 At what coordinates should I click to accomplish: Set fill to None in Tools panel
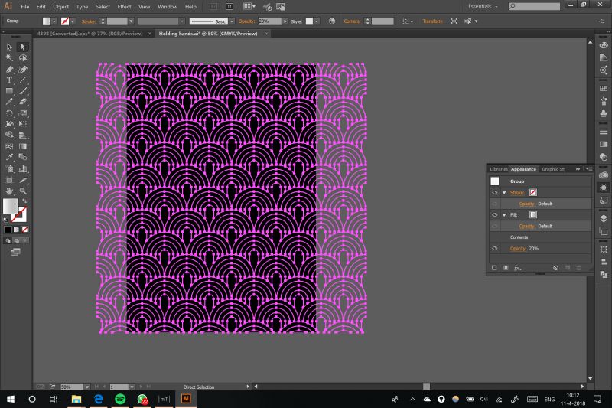click(x=24, y=230)
